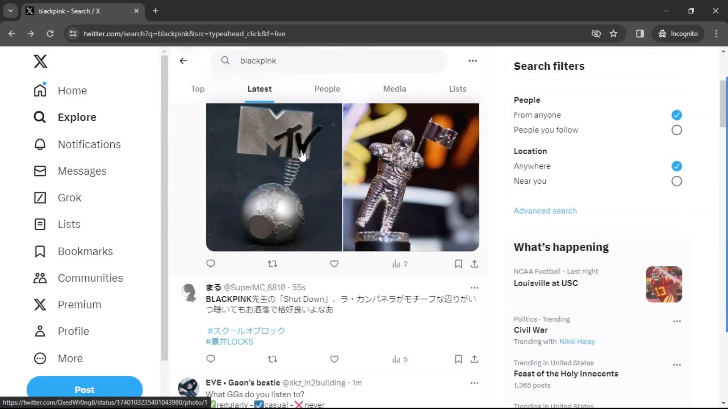728x409 pixels.
Task: Repost the Shut Down post
Action: click(272, 359)
